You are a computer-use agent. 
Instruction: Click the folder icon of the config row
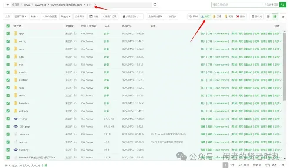point(16,41)
